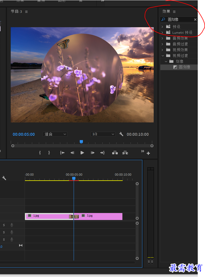The height and width of the screenshot is (277, 205).
Task: Select the 圆划像 transition between the clips
Action: click(x=74, y=217)
